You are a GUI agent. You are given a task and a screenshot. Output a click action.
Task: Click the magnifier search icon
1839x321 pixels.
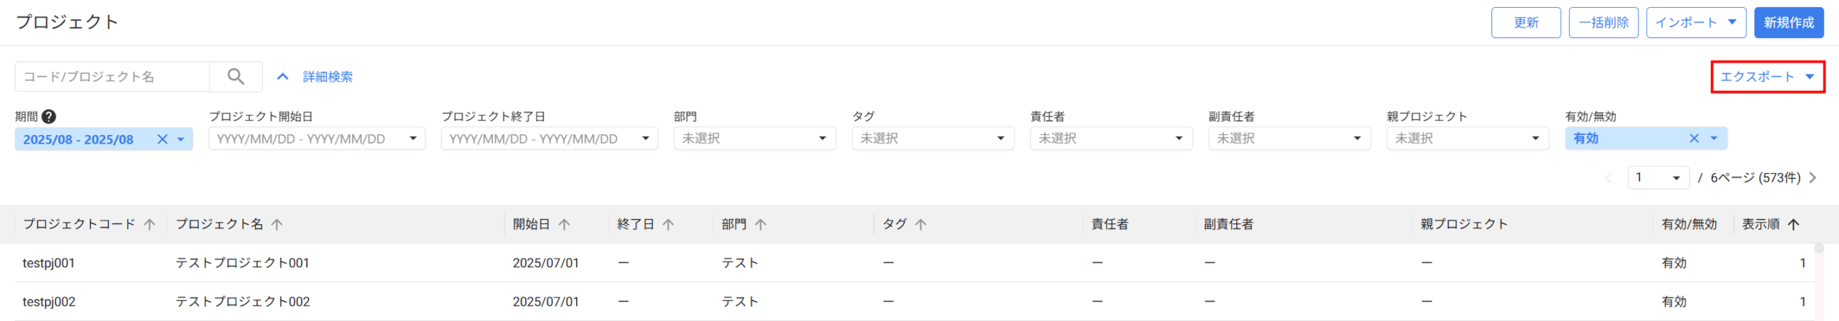pyautogui.click(x=236, y=76)
